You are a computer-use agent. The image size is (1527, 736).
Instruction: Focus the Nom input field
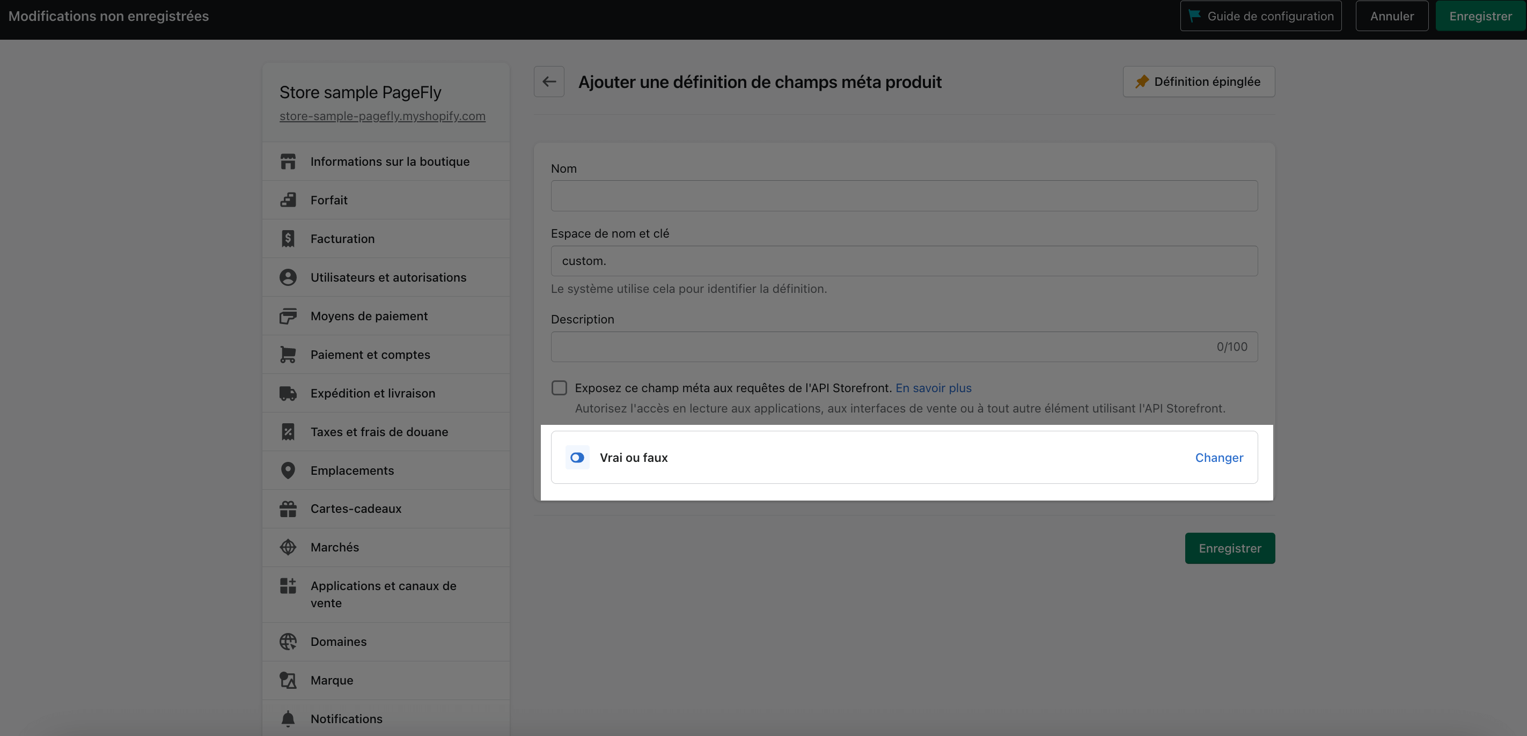click(x=904, y=196)
